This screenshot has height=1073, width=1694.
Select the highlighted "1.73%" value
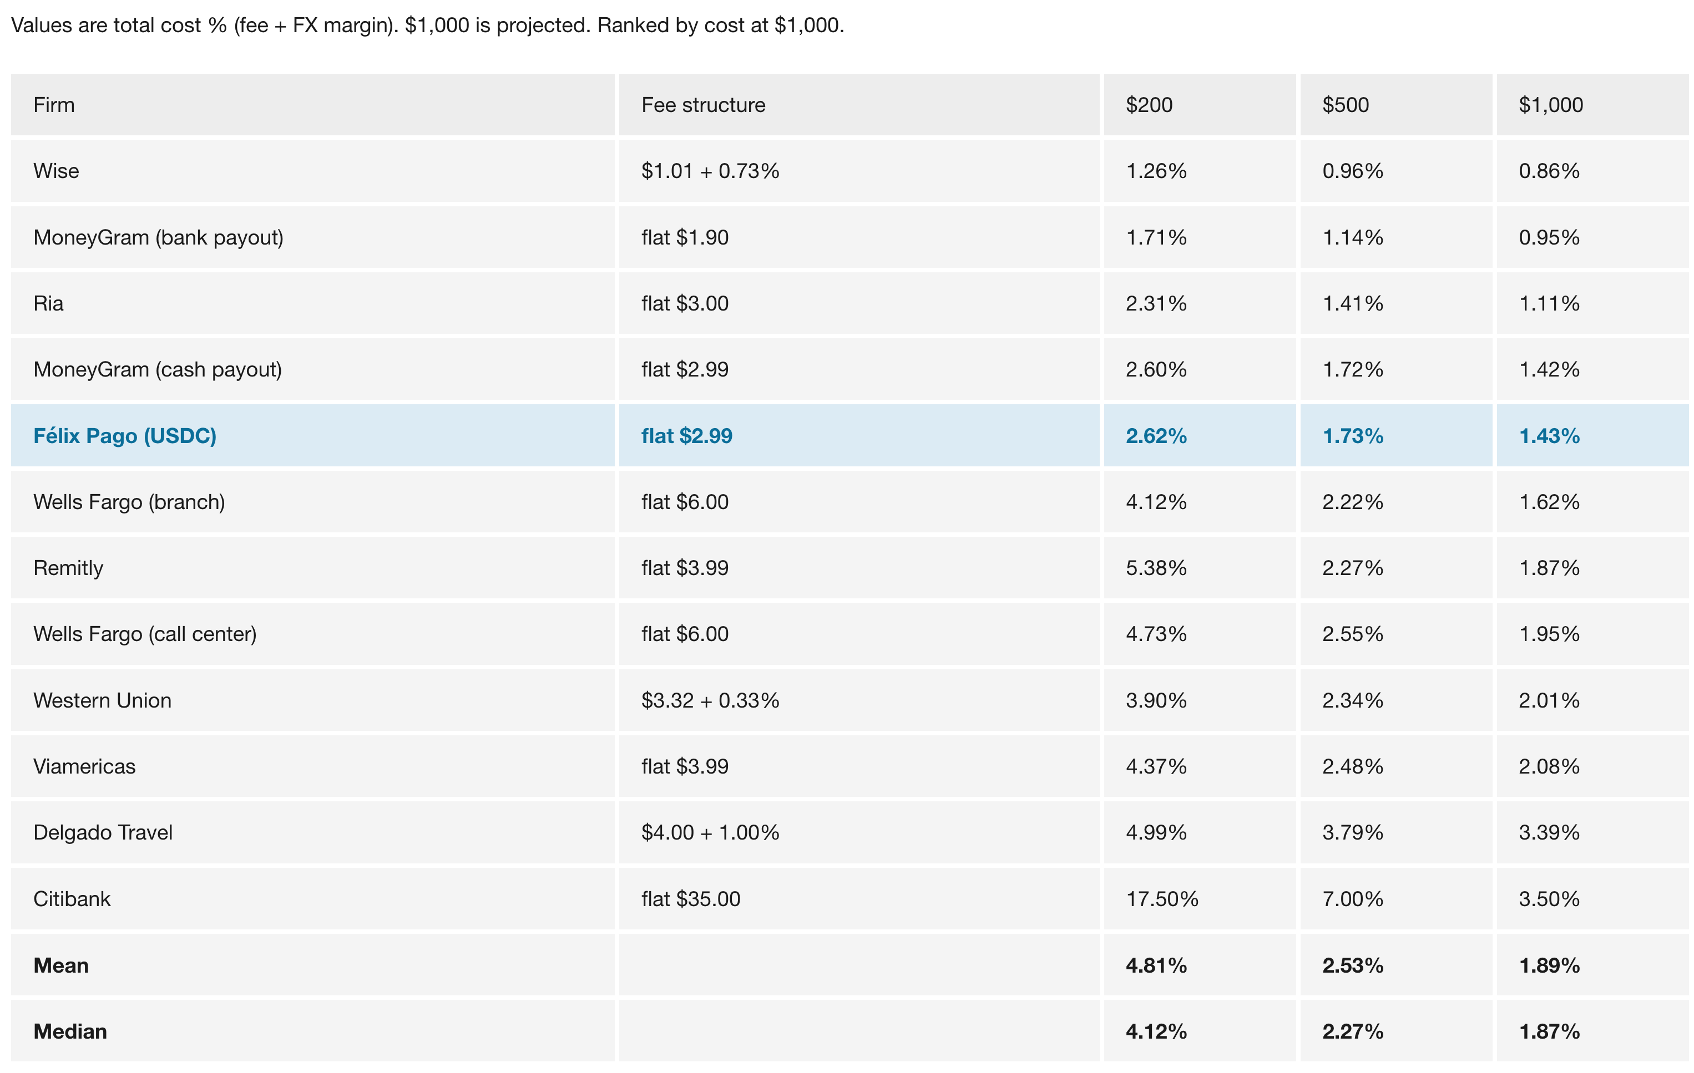point(1395,435)
